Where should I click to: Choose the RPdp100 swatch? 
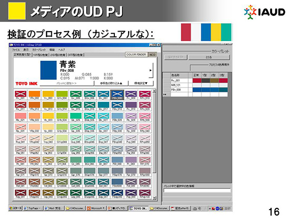(145, 194)
